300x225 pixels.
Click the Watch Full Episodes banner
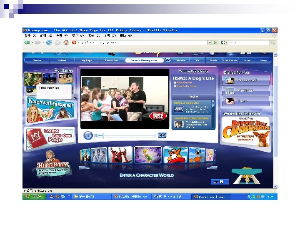tap(50, 110)
